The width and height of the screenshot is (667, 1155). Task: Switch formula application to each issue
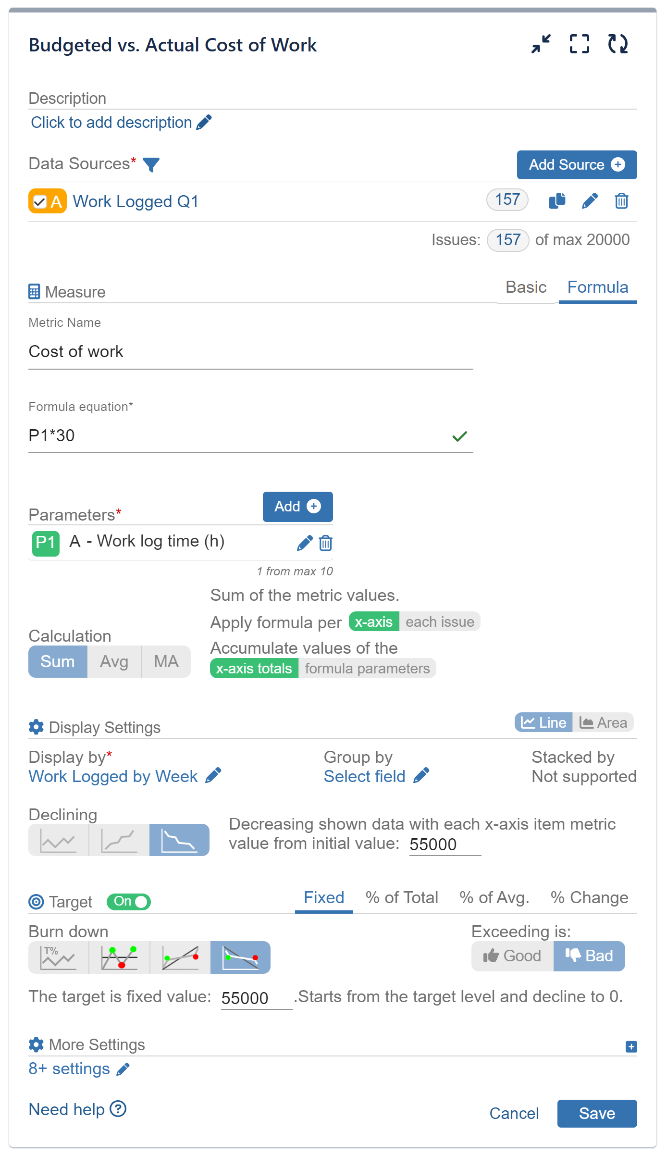pos(440,622)
